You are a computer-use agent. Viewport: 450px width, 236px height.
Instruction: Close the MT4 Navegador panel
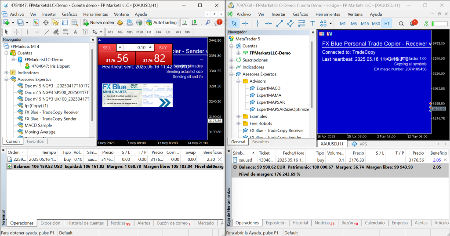[93, 40]
